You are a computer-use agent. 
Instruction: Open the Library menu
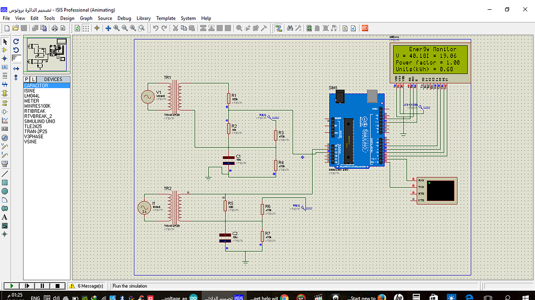click(x=143, y=18)
